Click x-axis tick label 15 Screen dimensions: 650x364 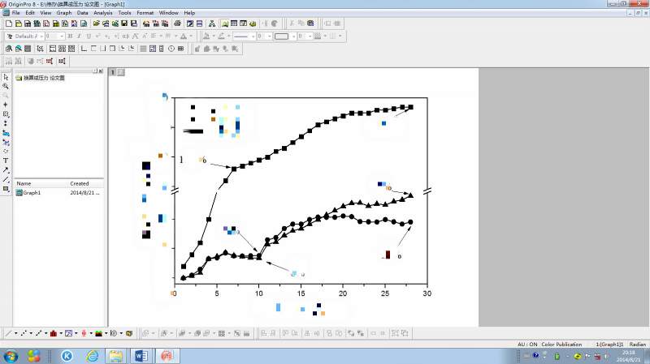(x=301, y=293)
